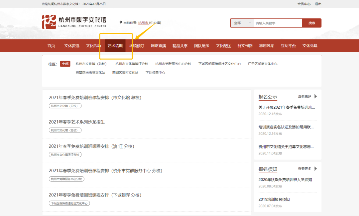Open the 会员中心 link

click(304, 4)
